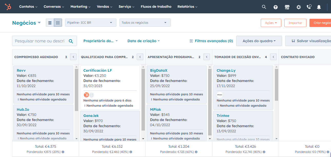Collapse the Compromisso Agendado column
The image size is (331, 157).
pyautogui.click(x=73, y=57)
